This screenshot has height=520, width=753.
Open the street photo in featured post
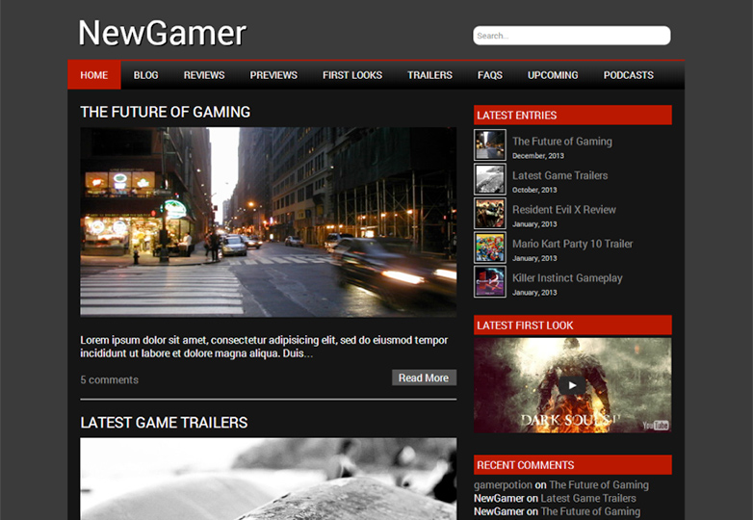pyautogui.click(x=268, y=221)
